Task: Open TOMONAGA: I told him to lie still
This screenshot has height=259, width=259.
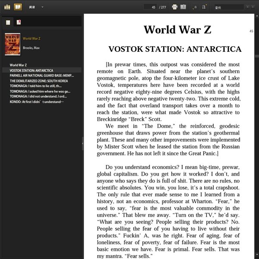Action: [x=36, y=86]
